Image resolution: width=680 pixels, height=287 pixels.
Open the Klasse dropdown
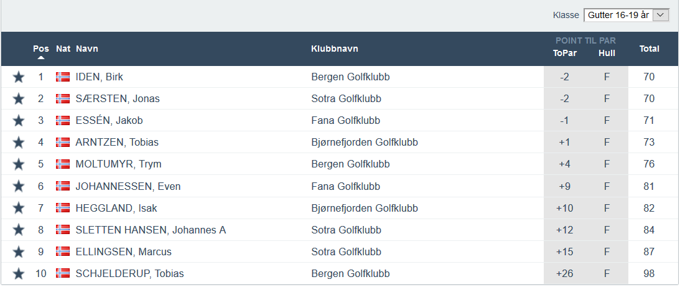coord(626,15)
